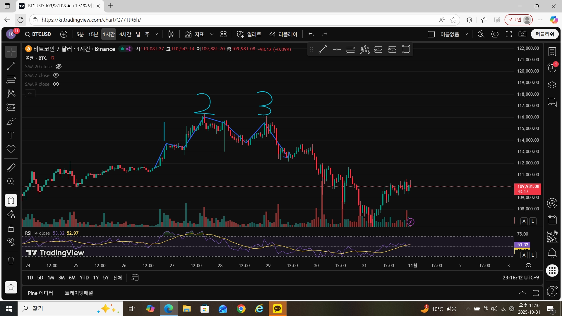Start bar replay with 리플레이 button
The image size is (562, 316).
click(283, 34)
